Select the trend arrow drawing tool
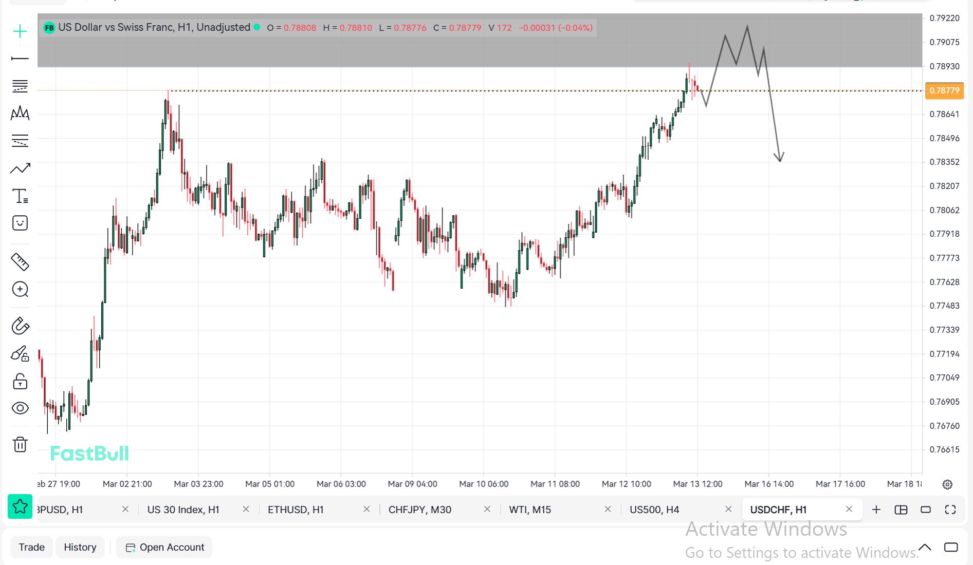This screenshot has height=565, width=973. [x=20, y=168]
